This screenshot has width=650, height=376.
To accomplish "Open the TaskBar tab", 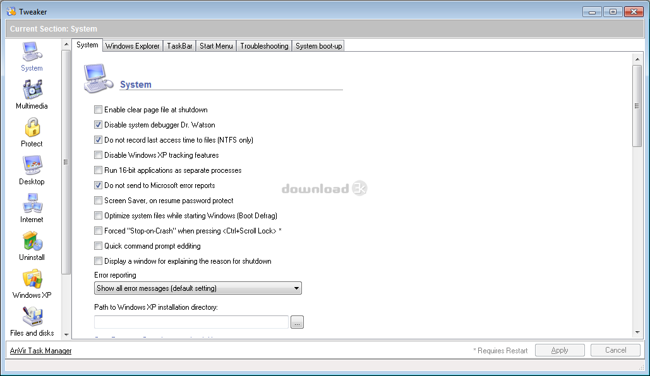I will click(x=179, y=46).
